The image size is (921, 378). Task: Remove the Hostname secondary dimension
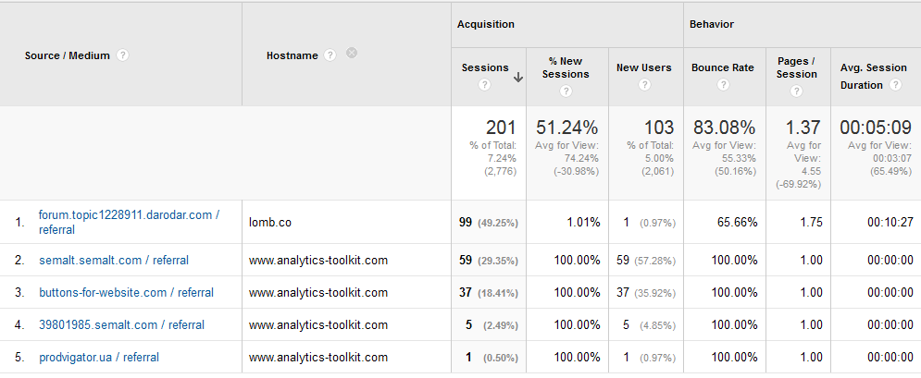[x=351, y=53]
